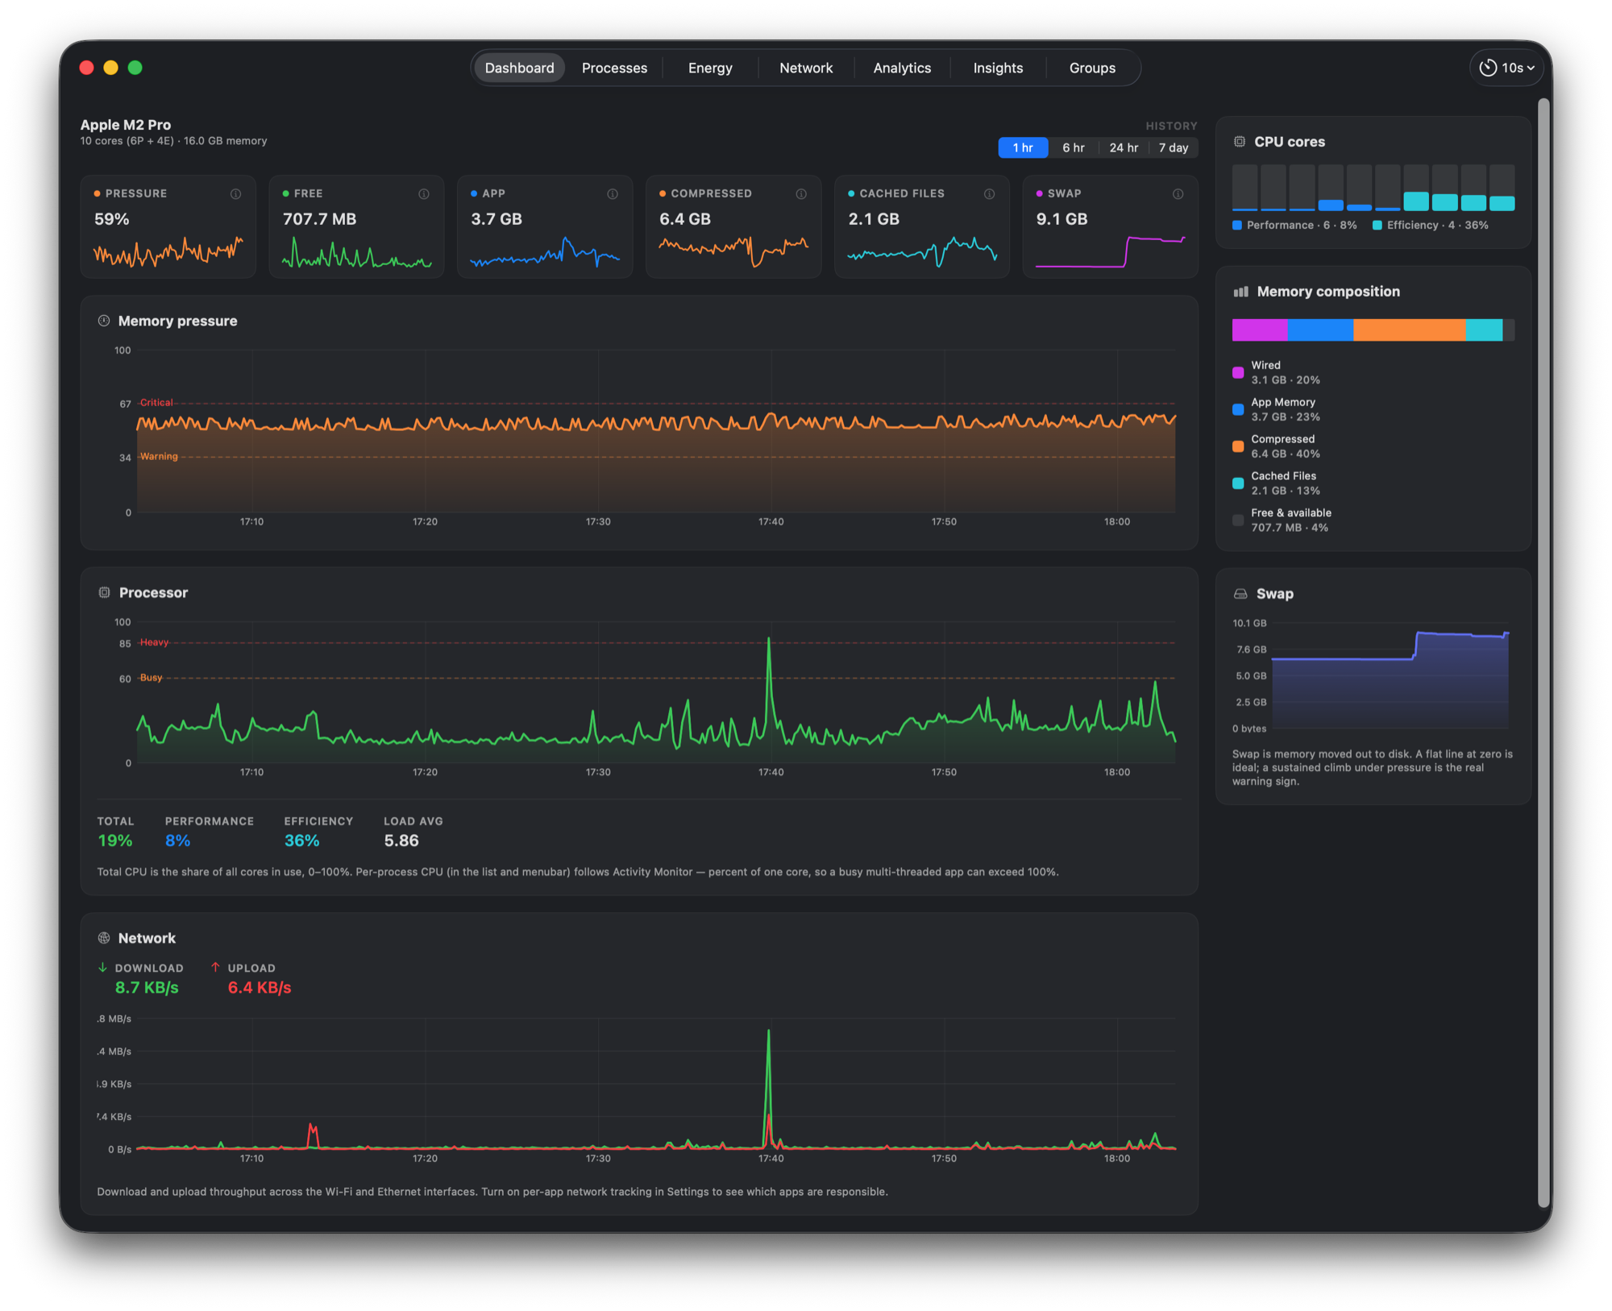Click info icon on App memory card
Screen dimensions: 1612x1311
[x=613, y=194]
